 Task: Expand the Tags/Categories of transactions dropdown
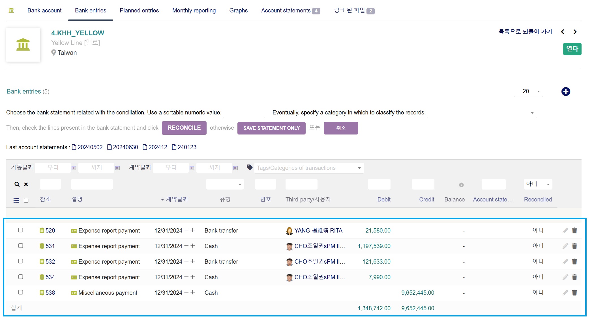point(309,168)
